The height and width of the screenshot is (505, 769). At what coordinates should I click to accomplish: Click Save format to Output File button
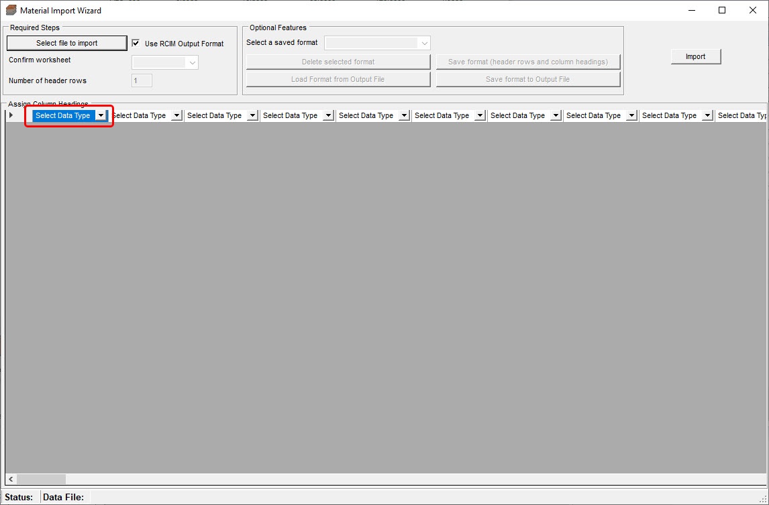click(527, 79)
